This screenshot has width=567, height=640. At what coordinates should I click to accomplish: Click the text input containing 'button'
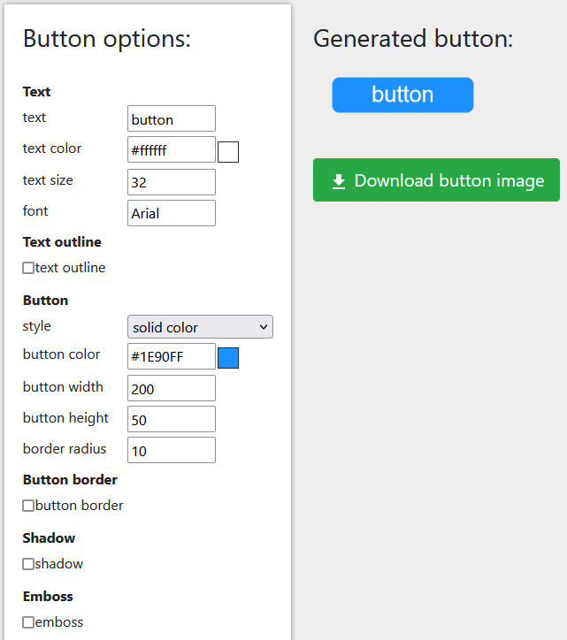click(x=172, y=119)
